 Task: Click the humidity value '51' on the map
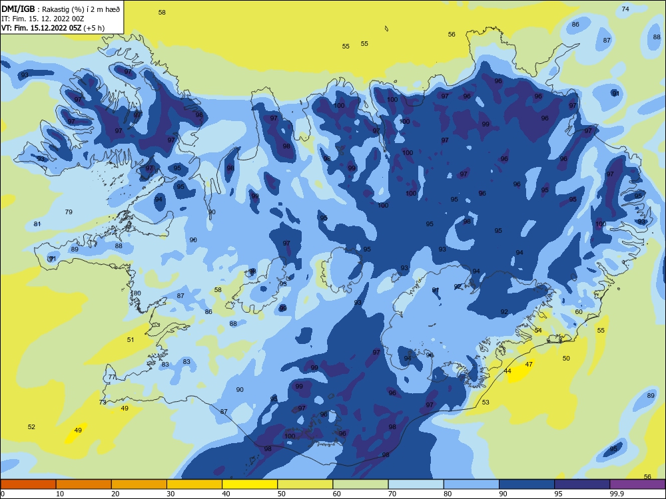pyautogui.click(x=131, y=339)
